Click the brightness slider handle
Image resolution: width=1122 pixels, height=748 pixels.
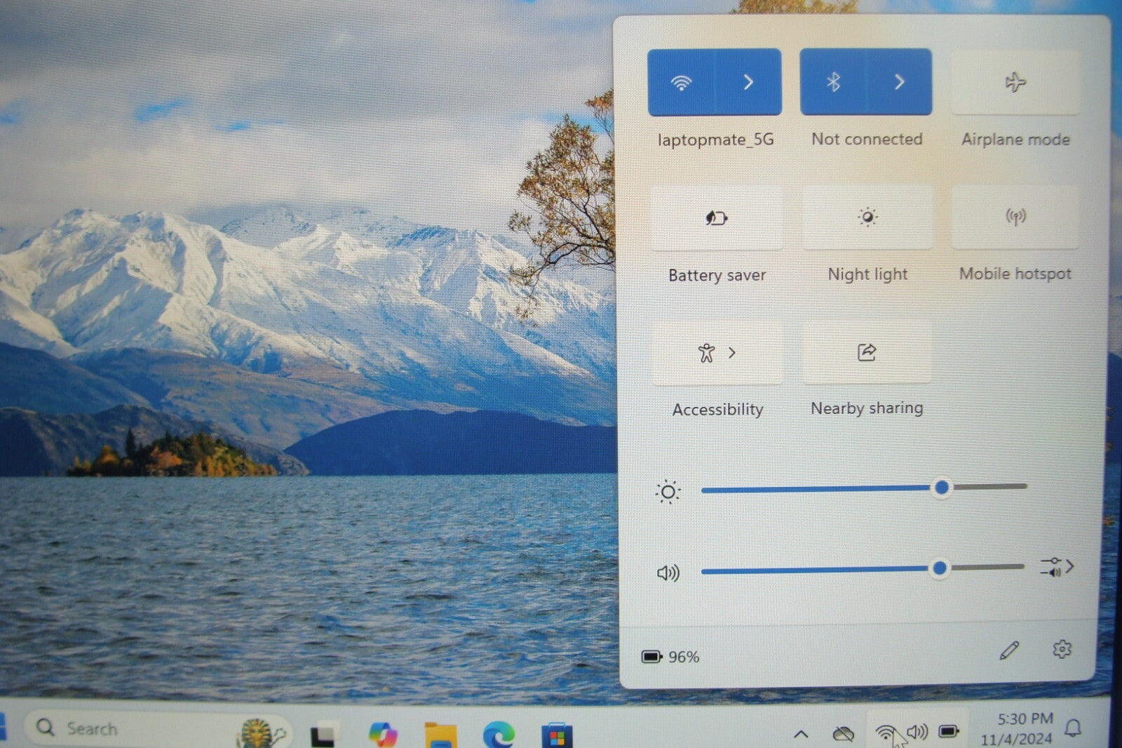pos(942,488)
